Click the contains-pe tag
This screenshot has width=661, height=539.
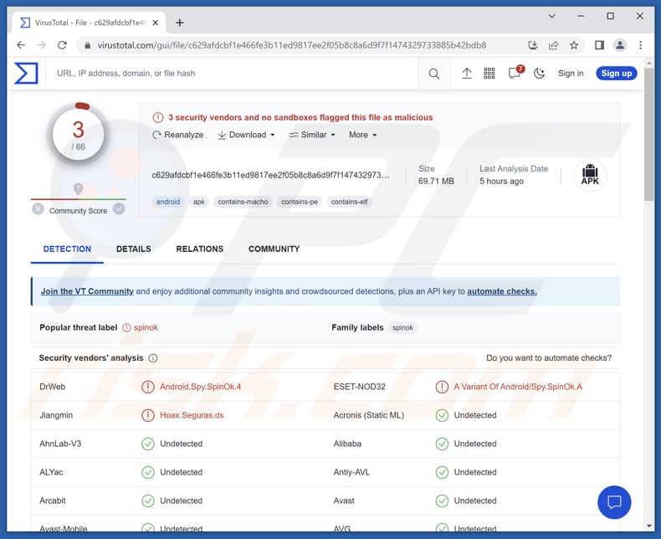300,202
